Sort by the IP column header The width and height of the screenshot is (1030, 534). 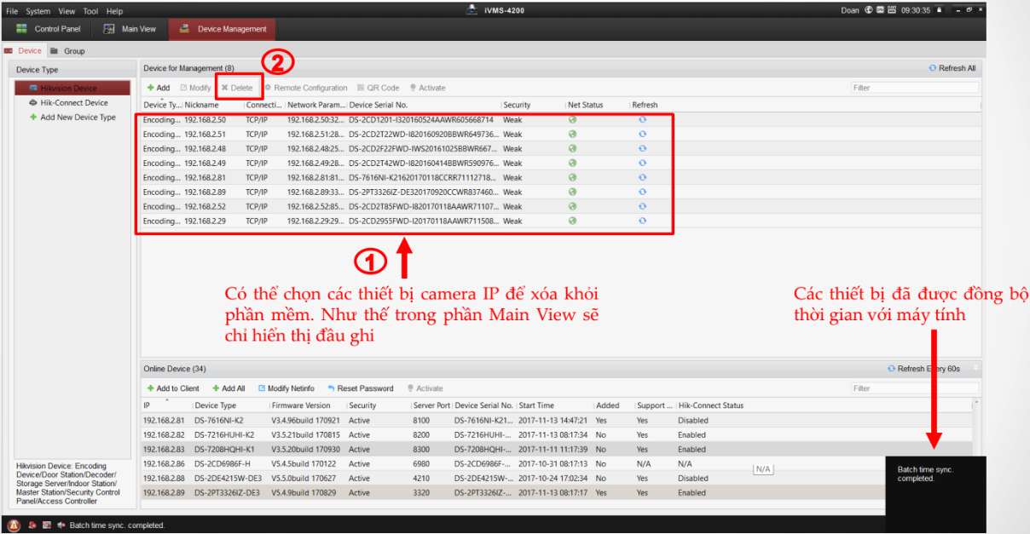pos(148,405)
